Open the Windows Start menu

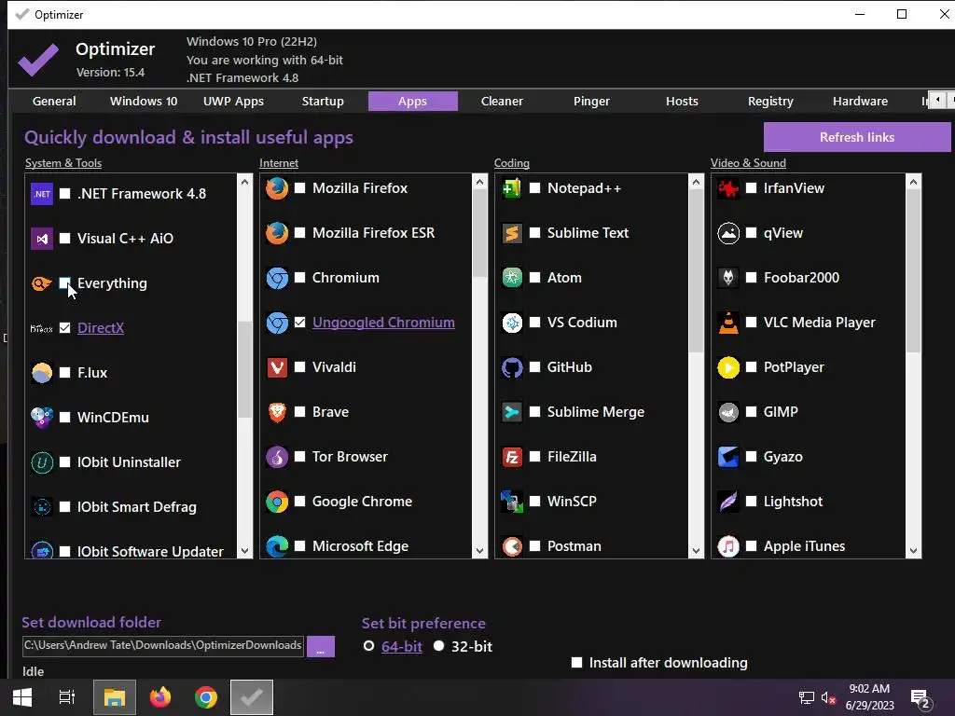(x=22, y=697)
